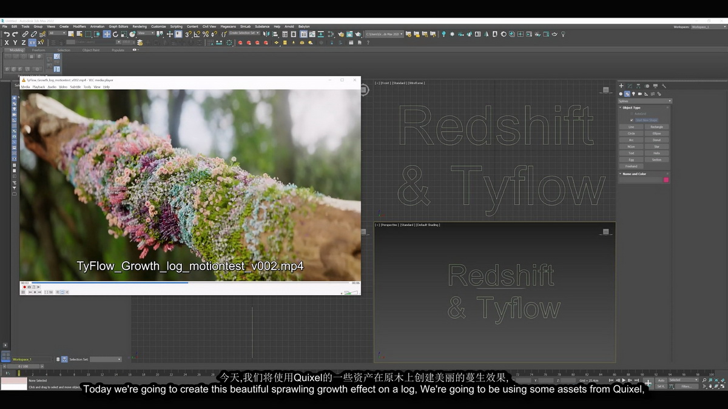Select the XY plane constraint
Screen dimensions: 728x409
coord(32,42)
